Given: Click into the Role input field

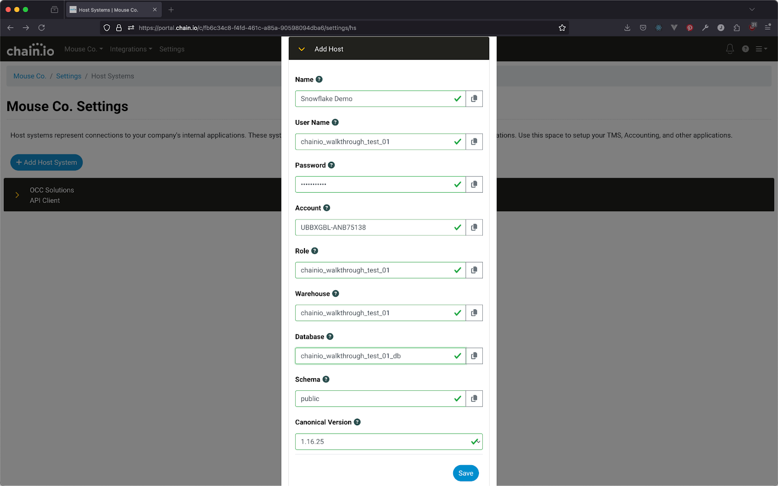Looking at the screenshot, I should coord(380,270).
